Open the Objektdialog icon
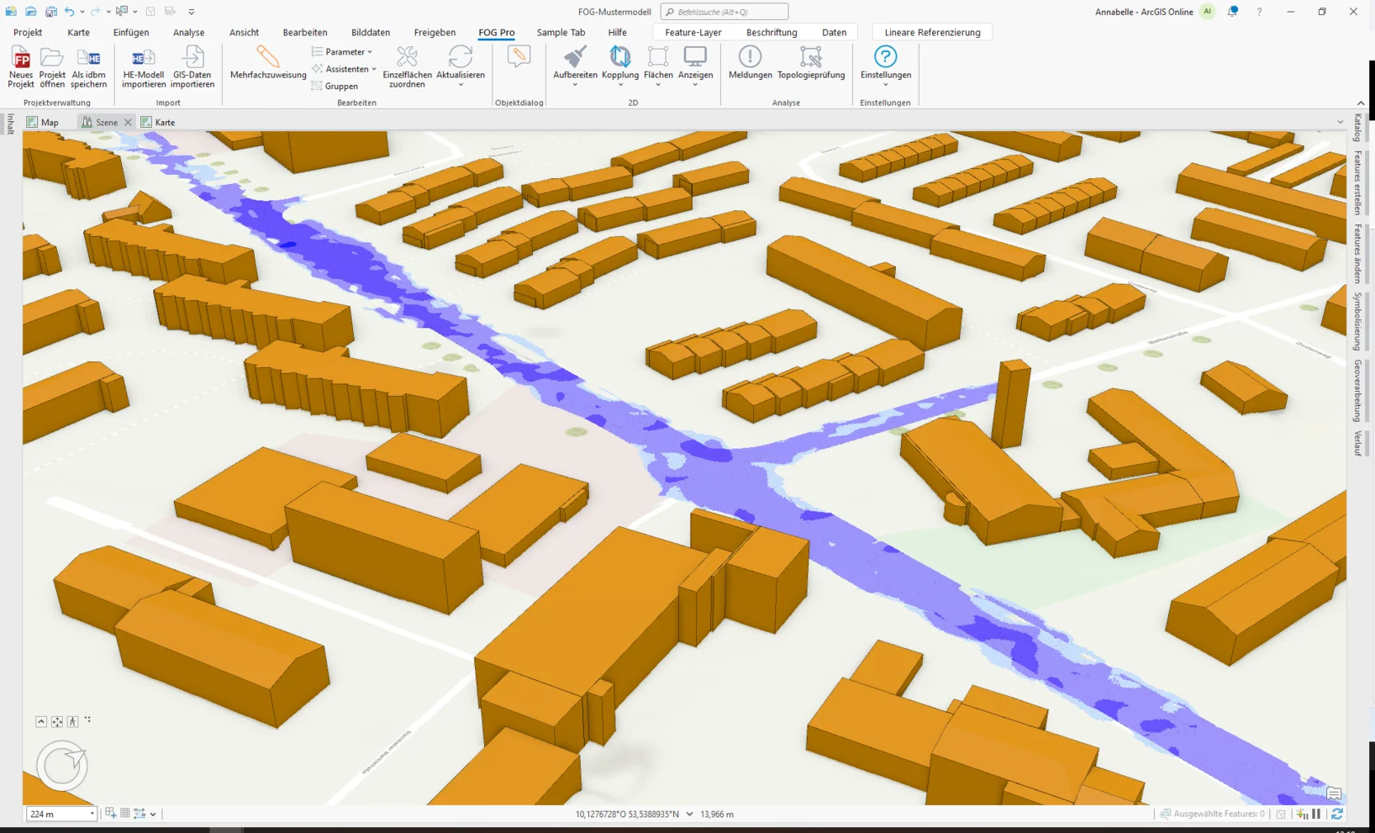Image resolution: width=1375 pixels, height=833 pixels. [x=519, y=56]
